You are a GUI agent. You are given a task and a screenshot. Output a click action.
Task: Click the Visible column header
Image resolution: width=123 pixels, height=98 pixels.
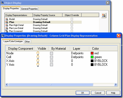(42, 49)
